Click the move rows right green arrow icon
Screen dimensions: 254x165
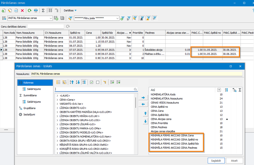tap(118, 82)
